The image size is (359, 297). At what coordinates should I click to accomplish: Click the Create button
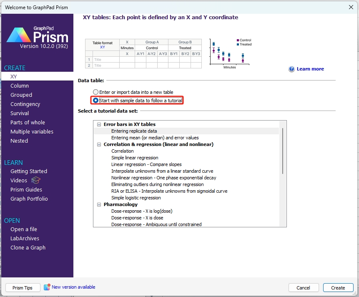pos(338,287)
